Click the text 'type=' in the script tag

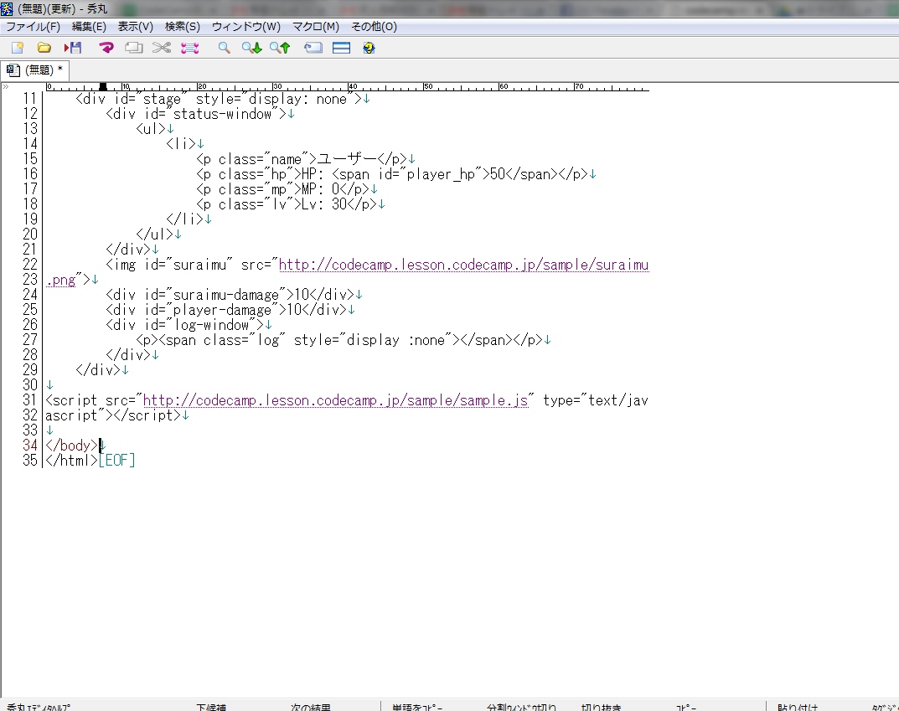tap(562, 400)
